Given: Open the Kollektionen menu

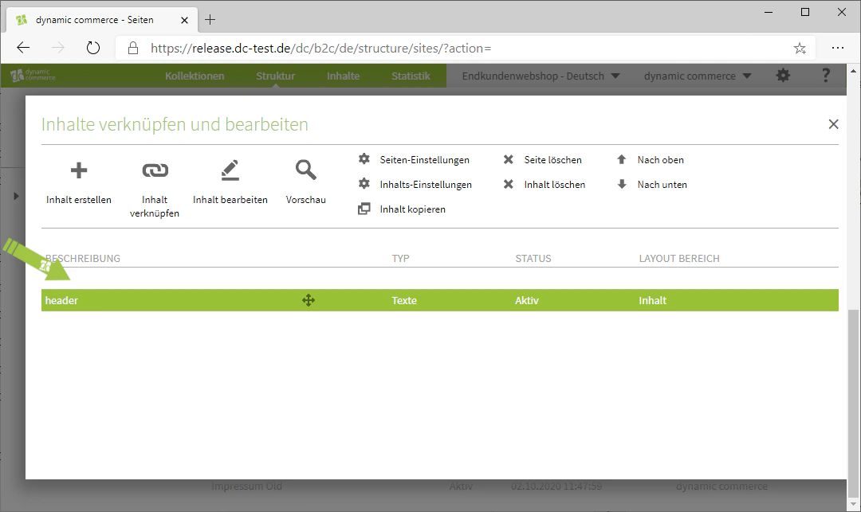Looking at the screenshot, I should [195, 76].
